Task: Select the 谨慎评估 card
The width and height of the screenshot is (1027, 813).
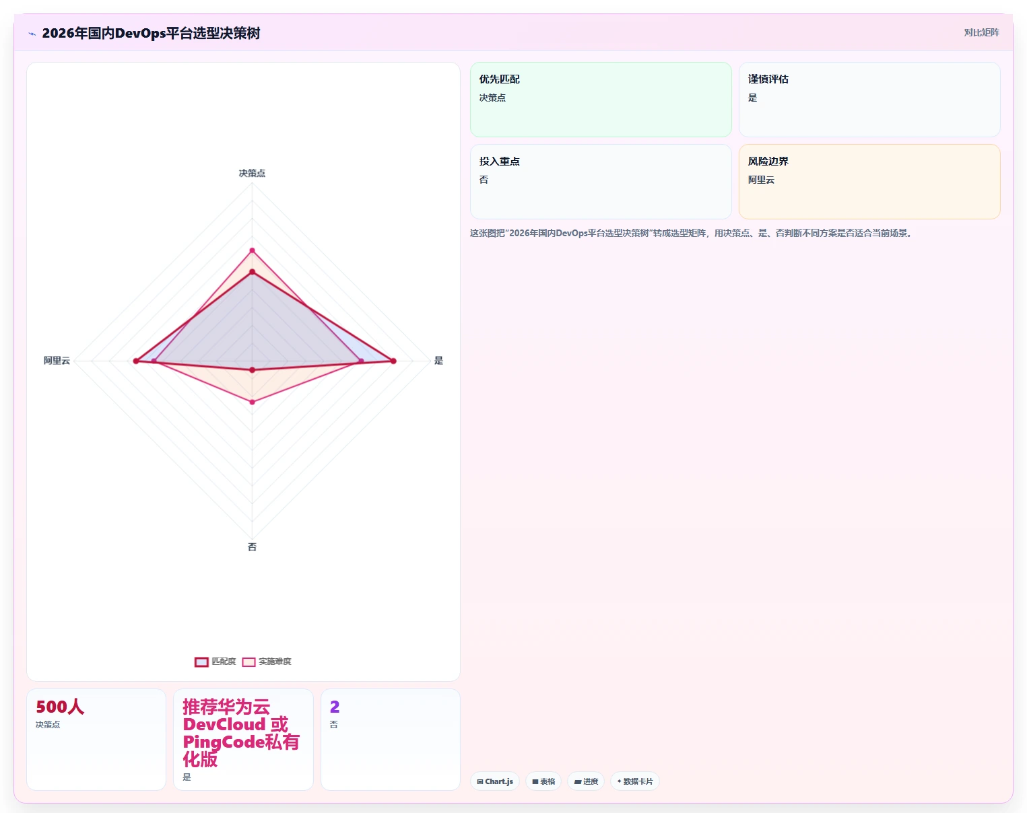Action: (x=869, y=100)
